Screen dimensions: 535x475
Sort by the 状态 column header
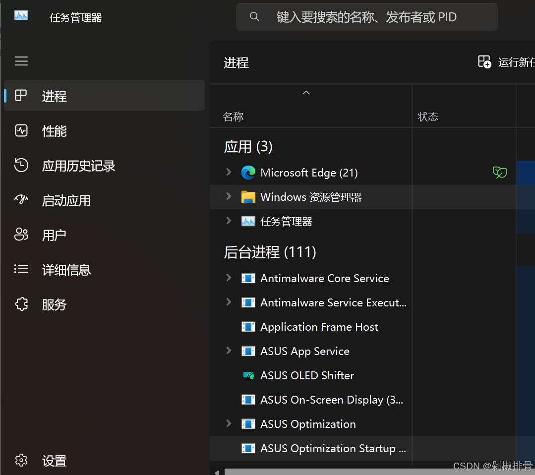point(428,117)
